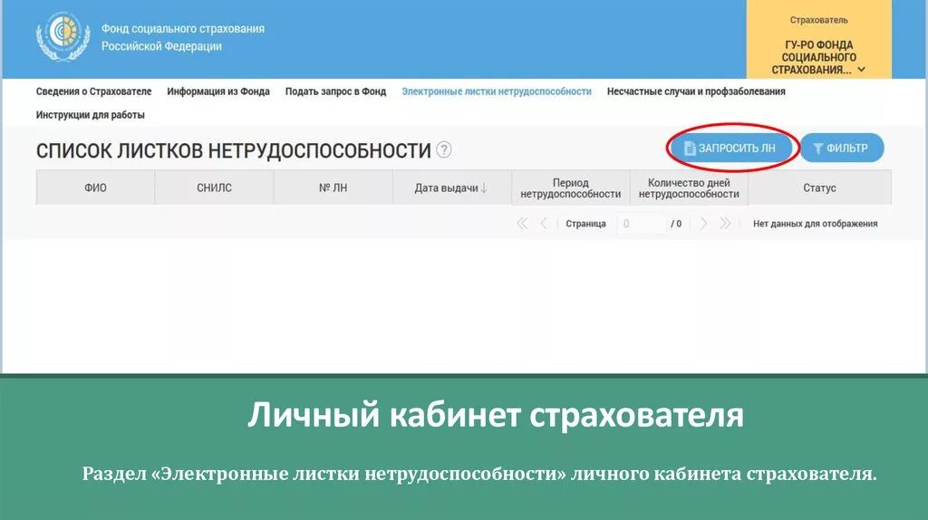
Task: Open the help question mark beside list title
Action: (x=444, y=149)
